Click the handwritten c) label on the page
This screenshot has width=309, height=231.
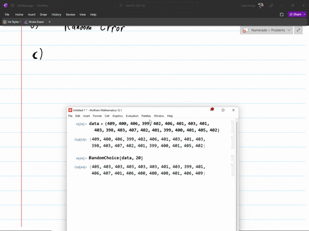click(x=37, y=55)
